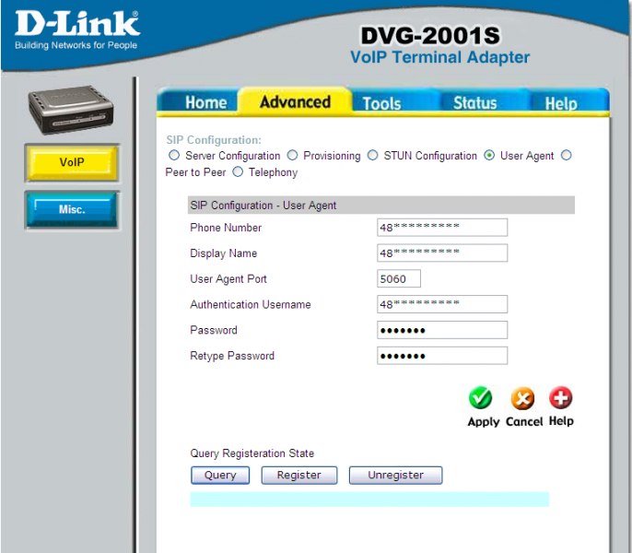Click the blue Misc. sidebar button
Screen dimensions: 632x553
click(72, 210)
